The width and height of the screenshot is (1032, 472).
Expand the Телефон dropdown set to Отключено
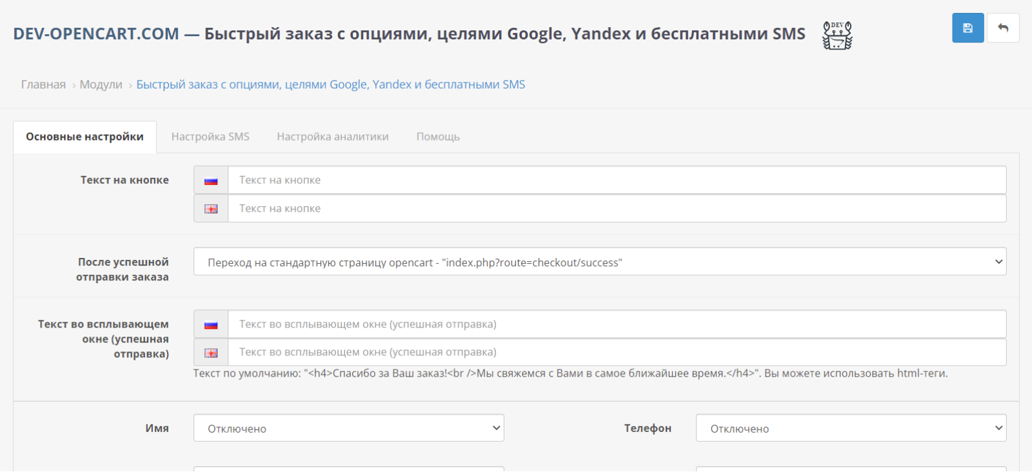(x=851, y=428)
